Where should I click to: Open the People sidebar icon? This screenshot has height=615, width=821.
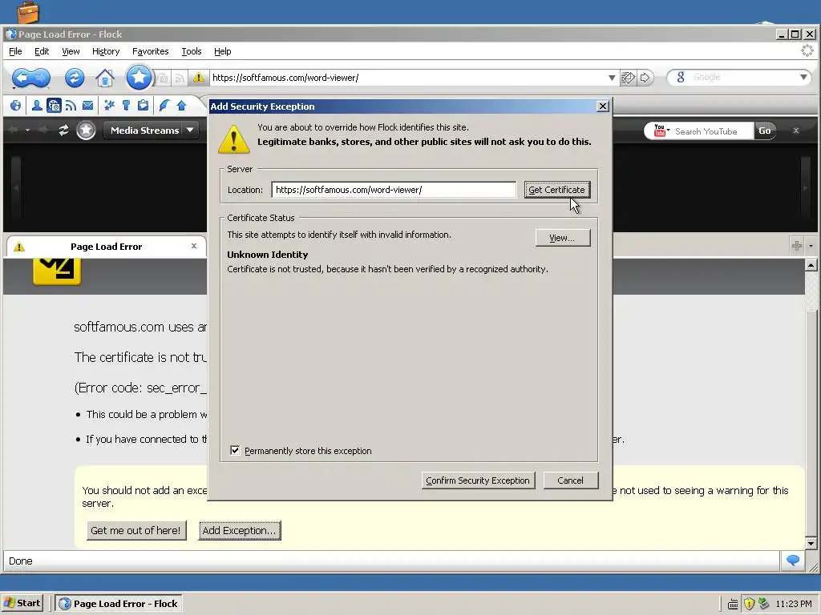click(x=37, y=106)
